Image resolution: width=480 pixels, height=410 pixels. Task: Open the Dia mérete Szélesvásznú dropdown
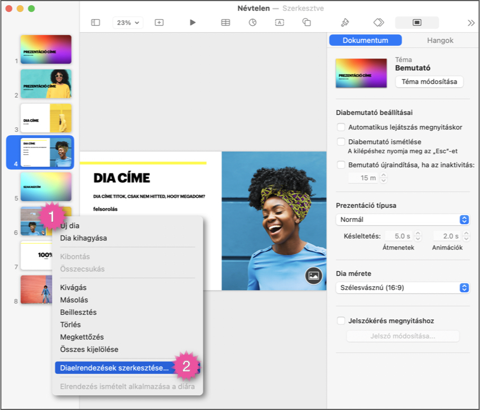point(403,288)
